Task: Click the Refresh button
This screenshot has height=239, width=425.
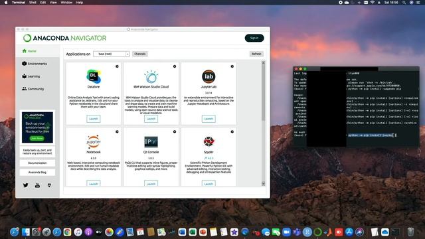Action: (256, 54)
